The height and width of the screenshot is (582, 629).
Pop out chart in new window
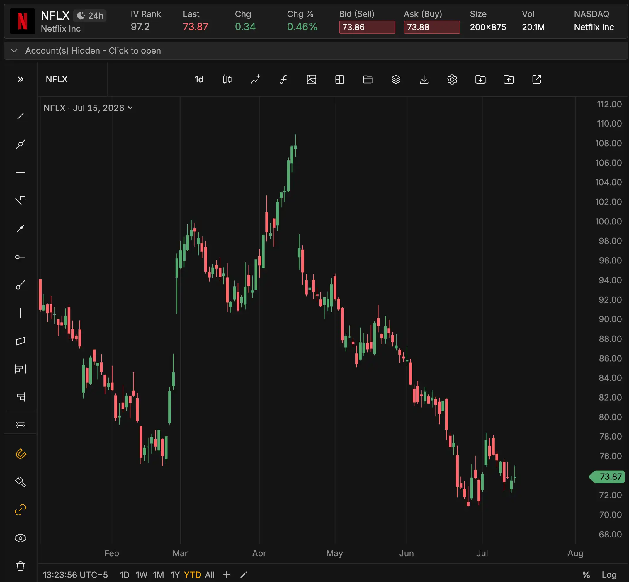point(536,79)
